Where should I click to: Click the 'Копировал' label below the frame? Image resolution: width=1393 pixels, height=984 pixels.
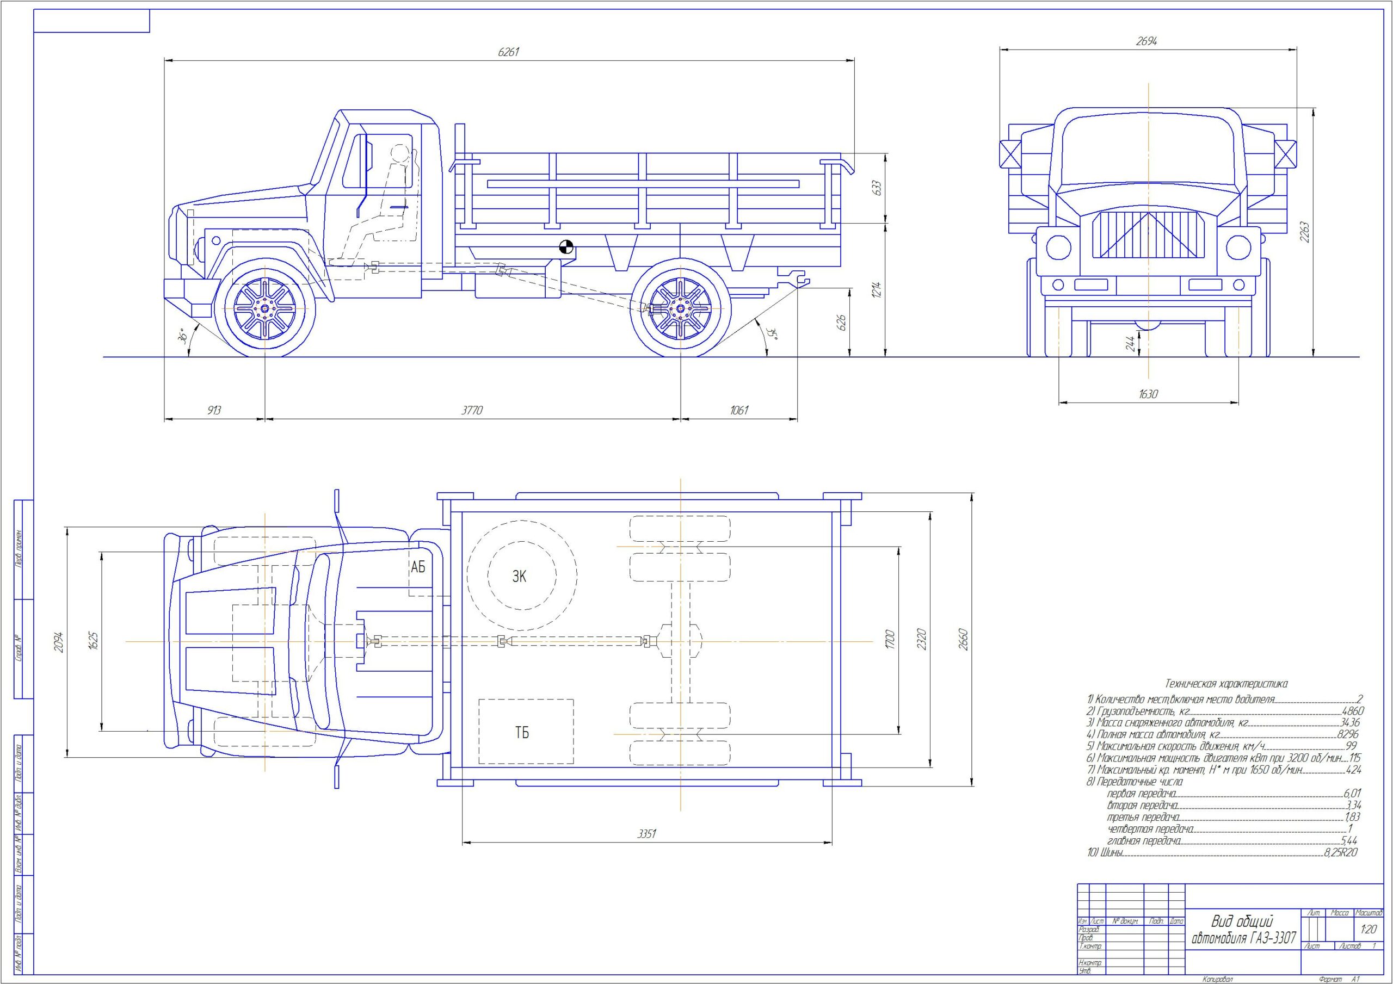(1219, 979)
